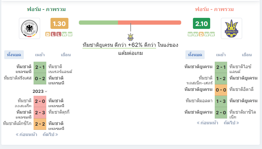Click the red segment of comparison bar

150,22
